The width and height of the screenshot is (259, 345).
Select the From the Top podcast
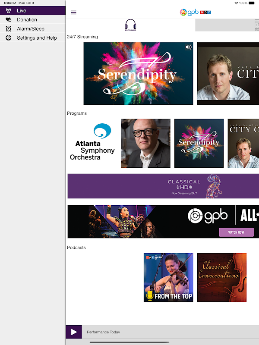coord(168,277)
